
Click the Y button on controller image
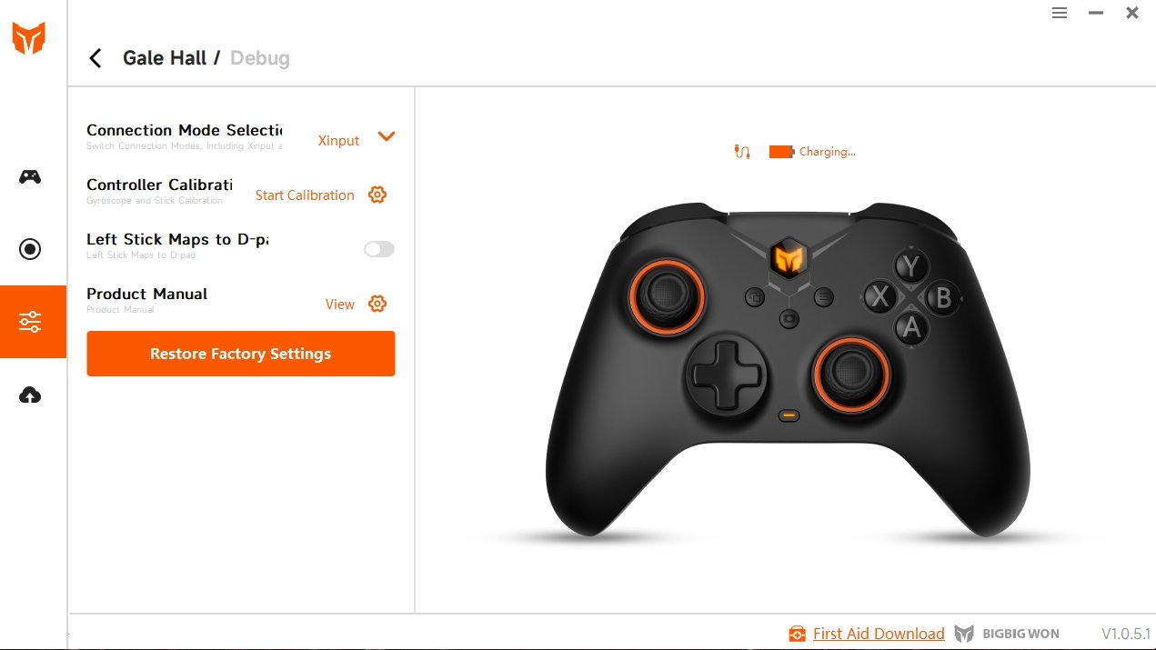coord(910,267)
